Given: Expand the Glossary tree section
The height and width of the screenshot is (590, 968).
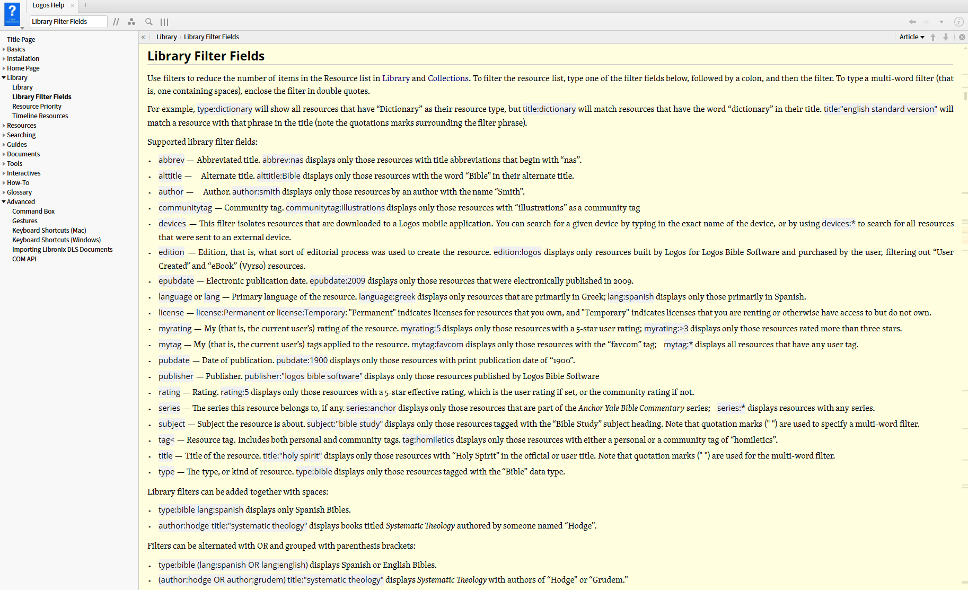Looking at the screenshot, I should pyautogui.click(x=4, y=192).
